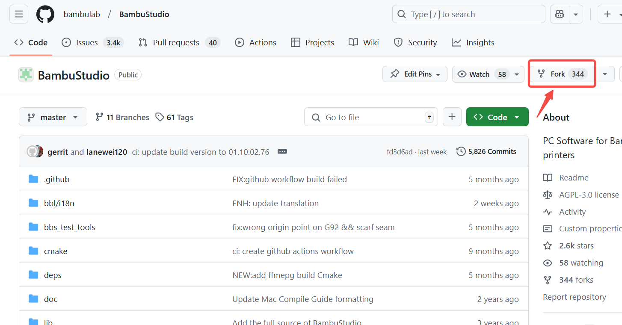
Task: Open the BambuStudio breadcrumb link in header
Action: (x=144, y=14)
